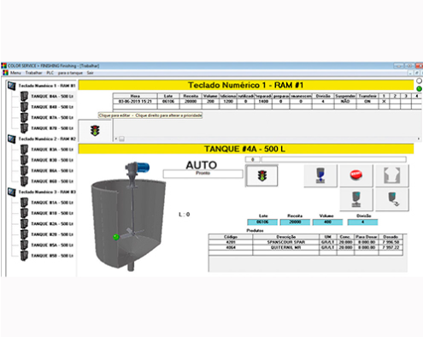Select TANQUE #7A - 500 Lt in tree
Image resolution: width=423 pixels, height=337 pixels.
[x=52, y=117]
